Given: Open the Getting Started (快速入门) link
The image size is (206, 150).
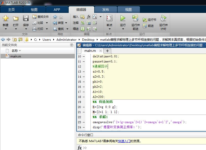Looking at the screenshot, I should (x=124, y=141).
